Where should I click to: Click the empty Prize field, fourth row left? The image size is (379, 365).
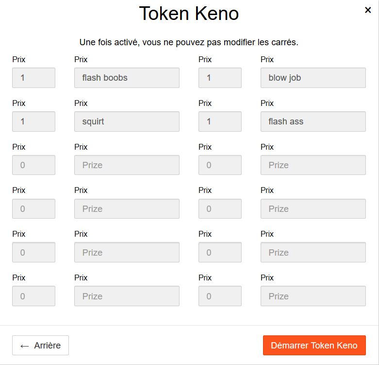click(x=127, y=209)
